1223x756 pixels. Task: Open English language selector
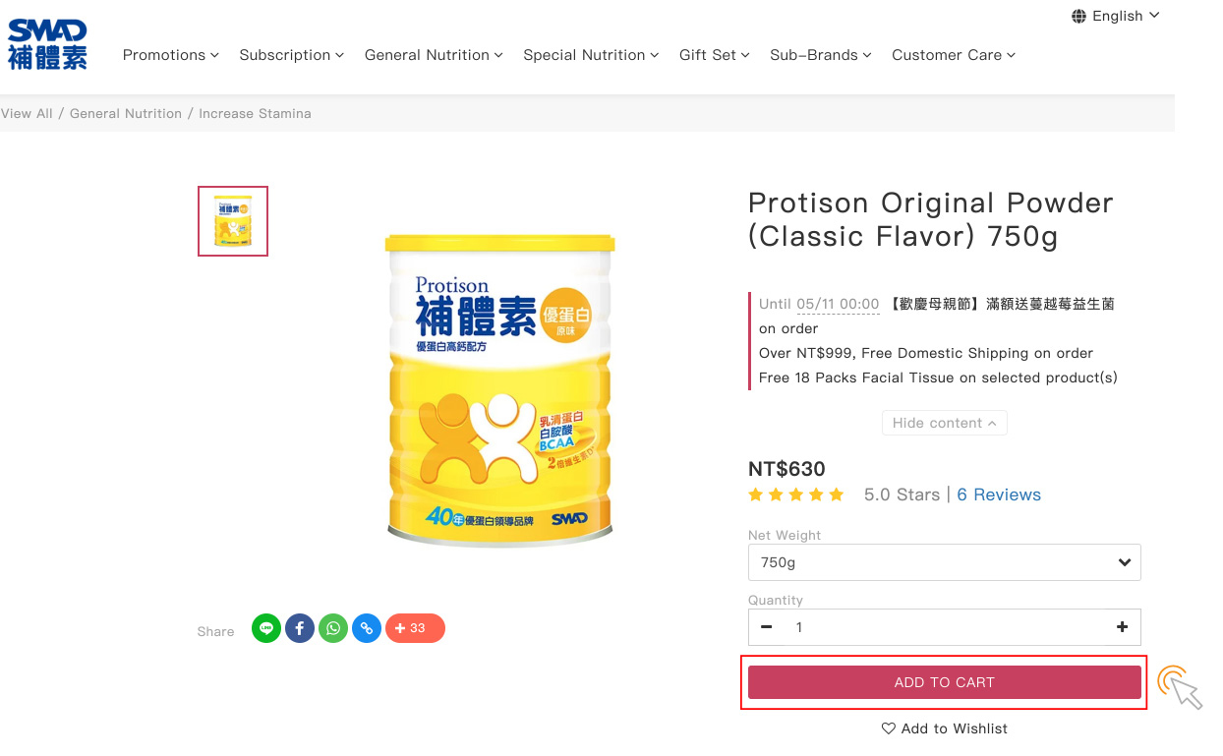pos(1115,16)
